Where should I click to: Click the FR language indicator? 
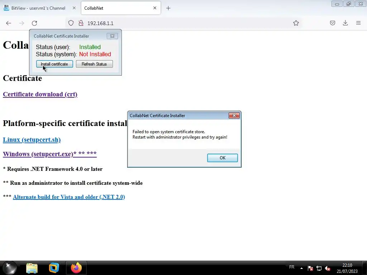coord(292,267)
